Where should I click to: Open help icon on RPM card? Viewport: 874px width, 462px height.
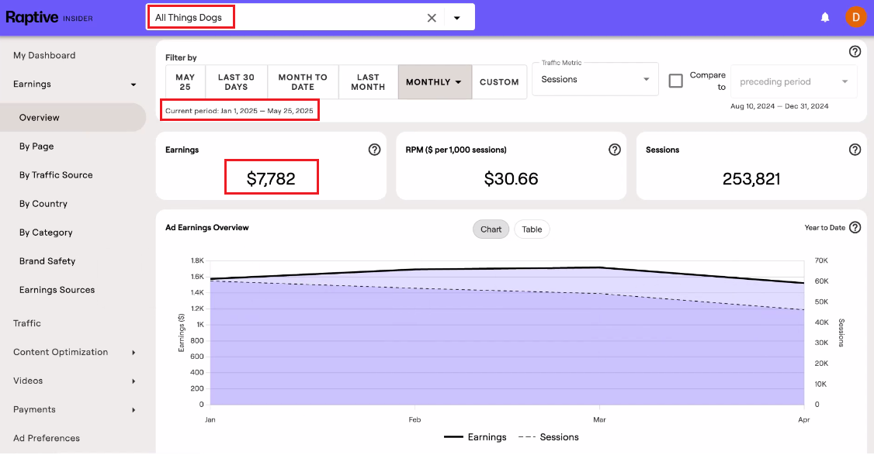(614, 150)
